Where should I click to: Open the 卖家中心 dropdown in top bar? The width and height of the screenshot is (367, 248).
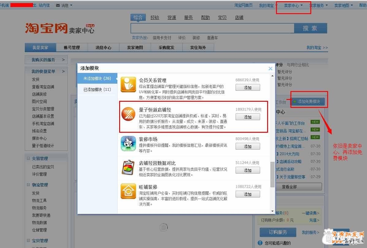click(293, 6)
